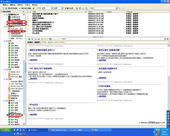The image size is (170, 136).
Task: Click 標記為已閱讀 mark-as-read button
Action: click(25, 8)
